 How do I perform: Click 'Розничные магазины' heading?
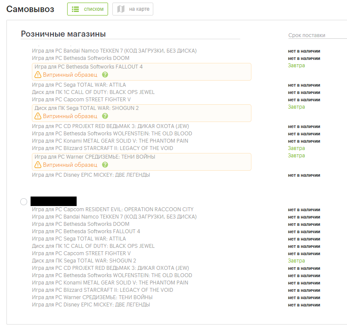click(63, 34)
